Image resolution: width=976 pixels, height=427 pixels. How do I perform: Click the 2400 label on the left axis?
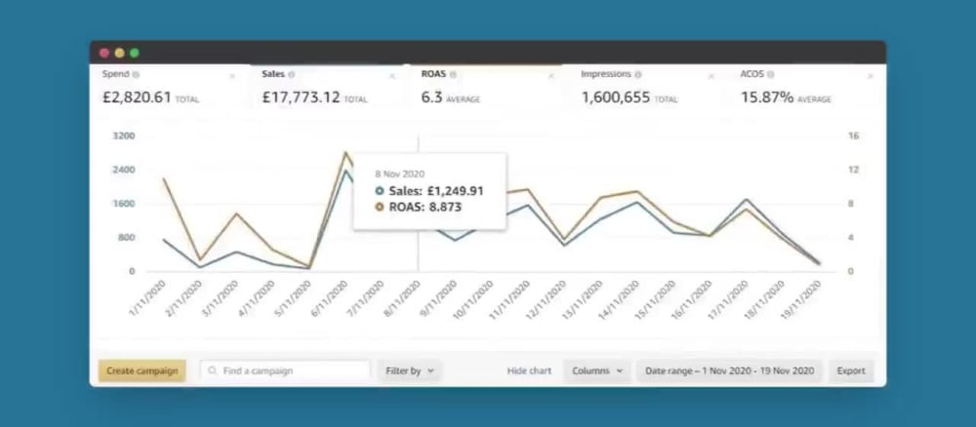[x=123, y=170]
